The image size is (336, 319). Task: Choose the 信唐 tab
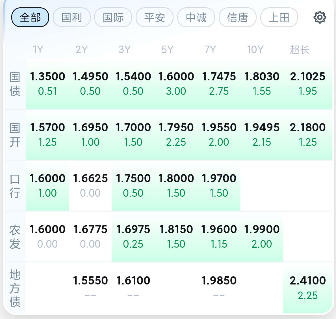(237, 17)
